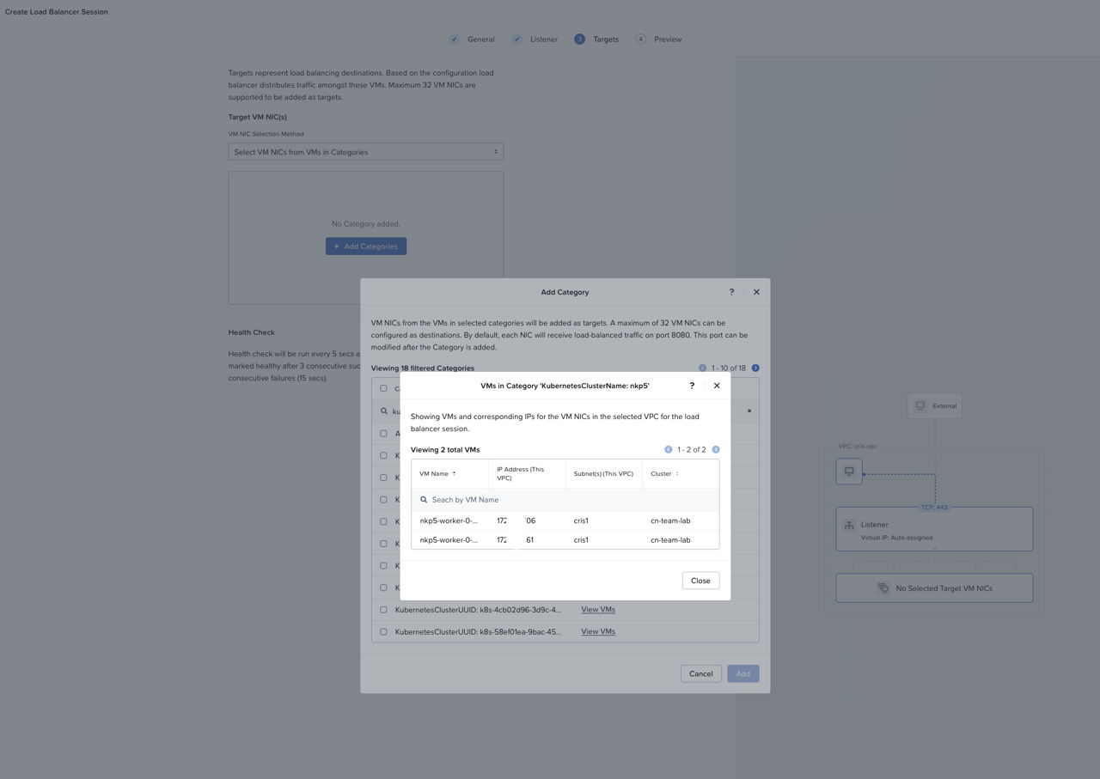
Task: Tick the checkbox for KubernetesClusterUUID k8s-58ef01ea
Action: [383, 631]
